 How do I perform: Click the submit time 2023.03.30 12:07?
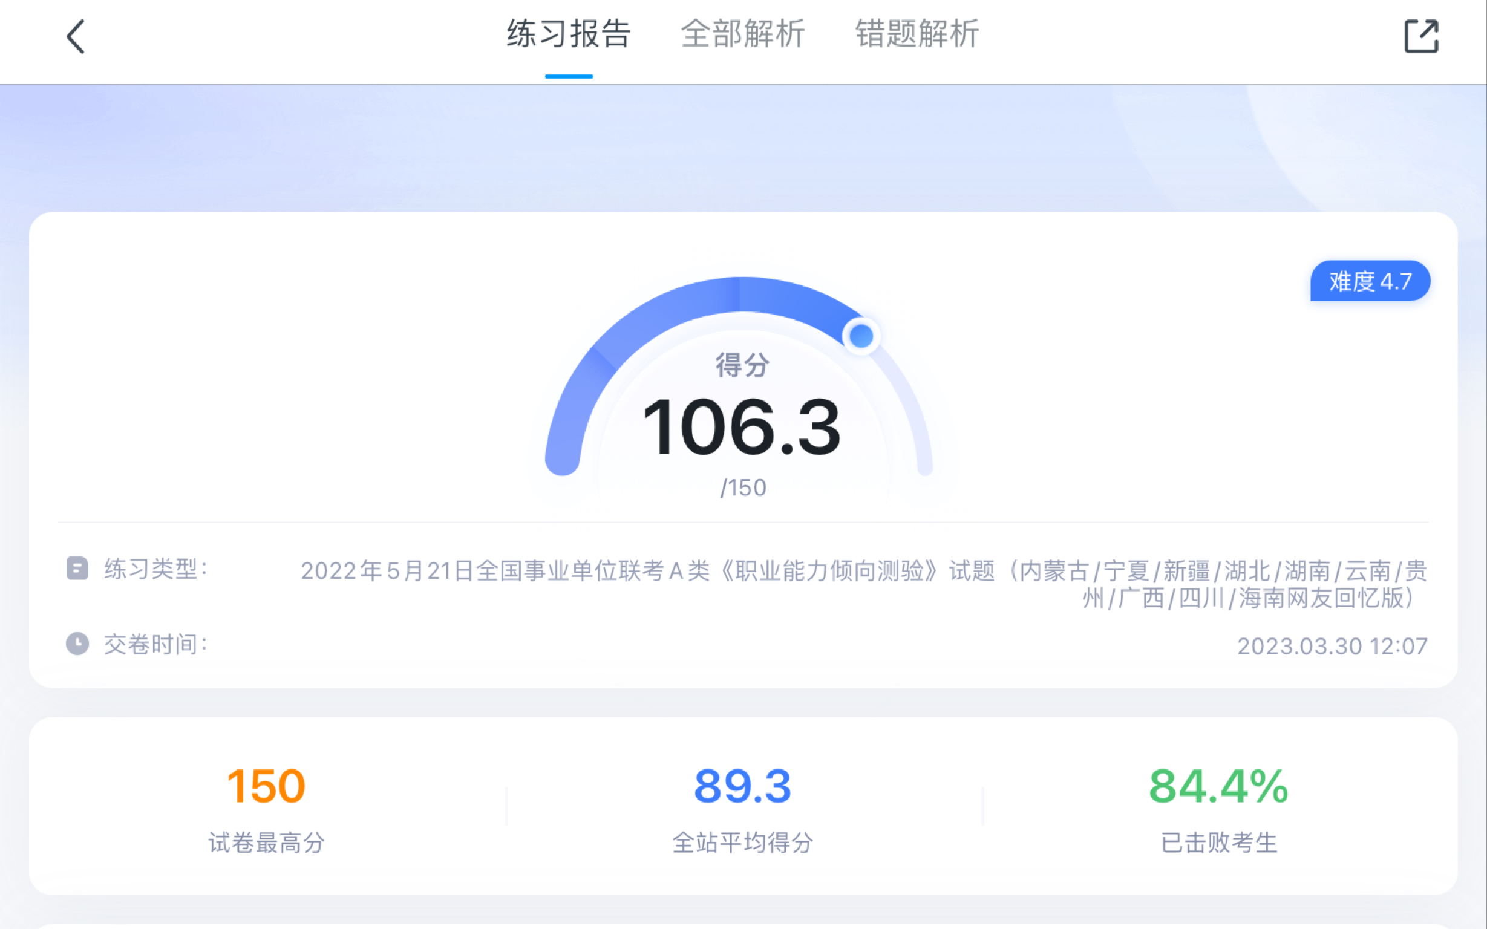1332,646
